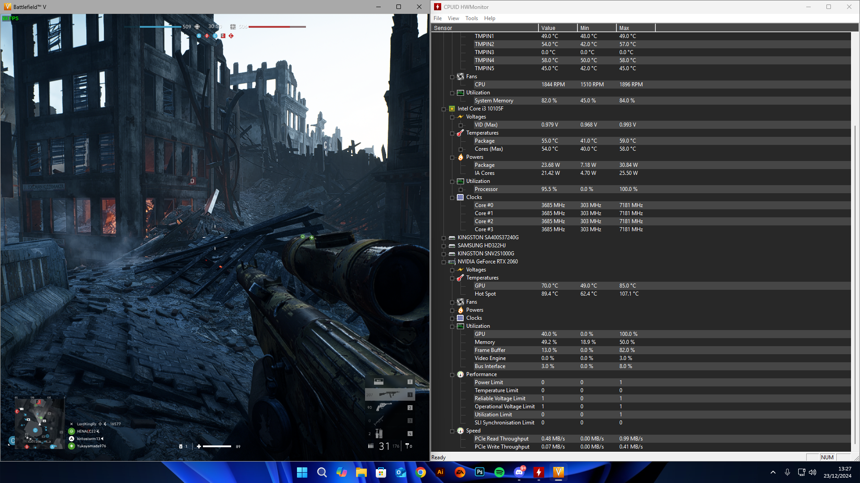This screenshot has width=860, height=483.
Task: Collapse the NVIDIA GeForce RTX 2060 node
Action: pyautogui.click(x=444, y=262)
